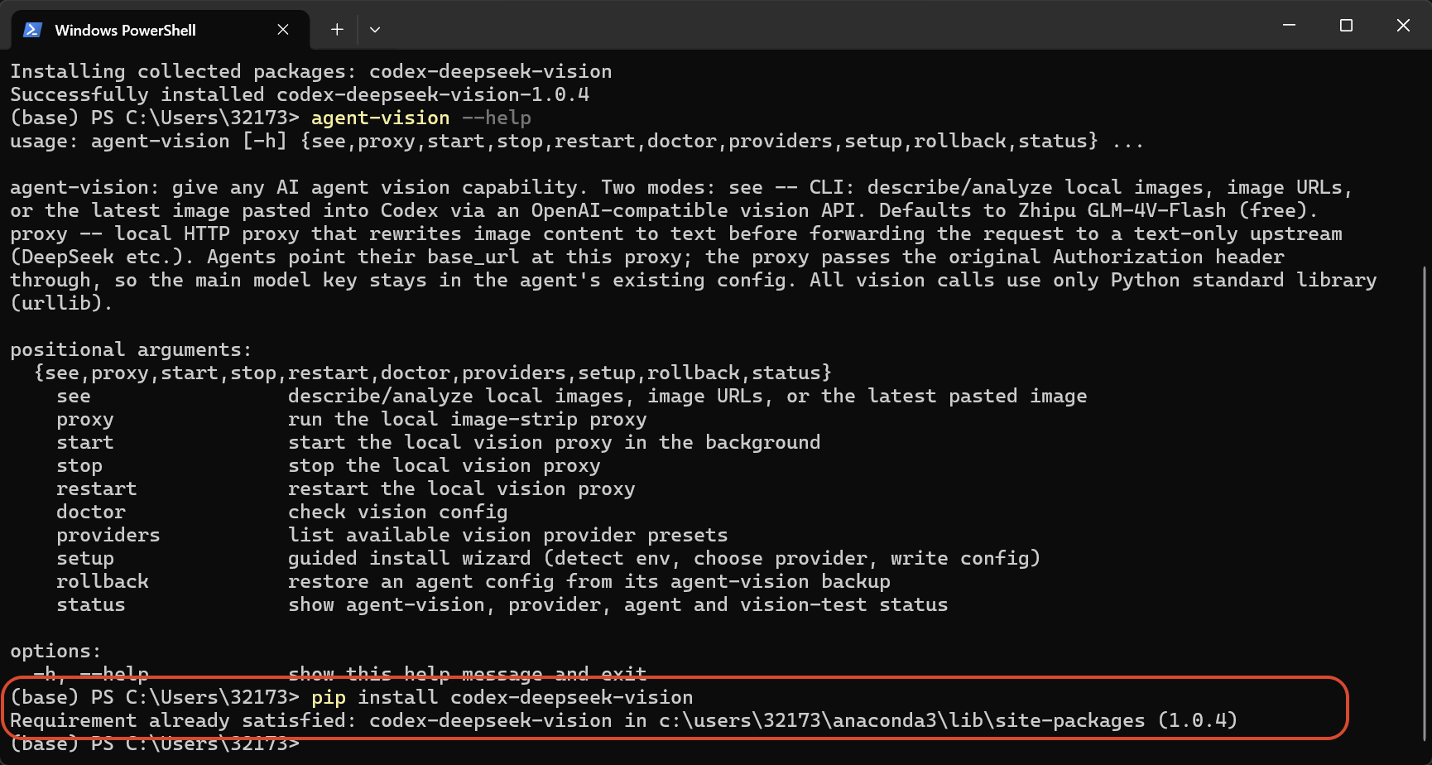This screenshot has width=1432, height=765.
Task: Click the '(1.0.4)' version at line end
Action: click(1198, 720)
